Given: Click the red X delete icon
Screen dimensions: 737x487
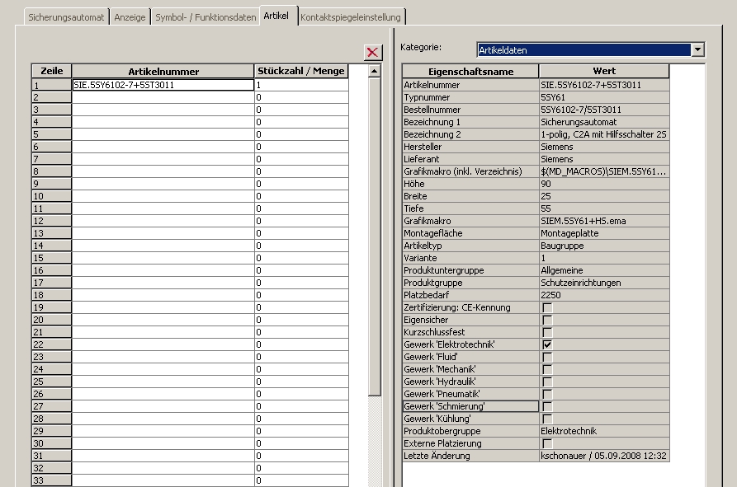Looking at the screenshot, I should pyautogui.click(x=373, y=52).
